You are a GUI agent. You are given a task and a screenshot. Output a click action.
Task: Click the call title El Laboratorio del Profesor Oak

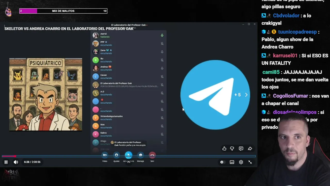(x=129, y=25)
